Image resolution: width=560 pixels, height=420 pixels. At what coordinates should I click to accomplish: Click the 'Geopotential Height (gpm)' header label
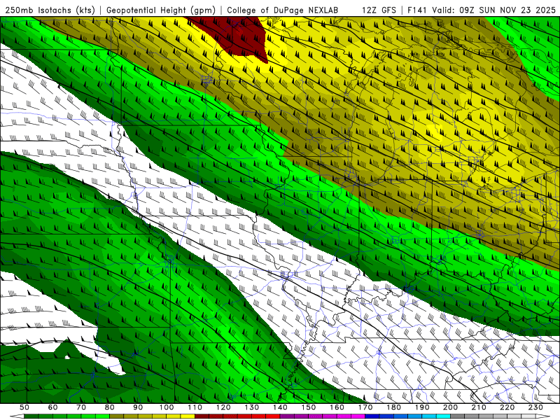click(161, 10)
